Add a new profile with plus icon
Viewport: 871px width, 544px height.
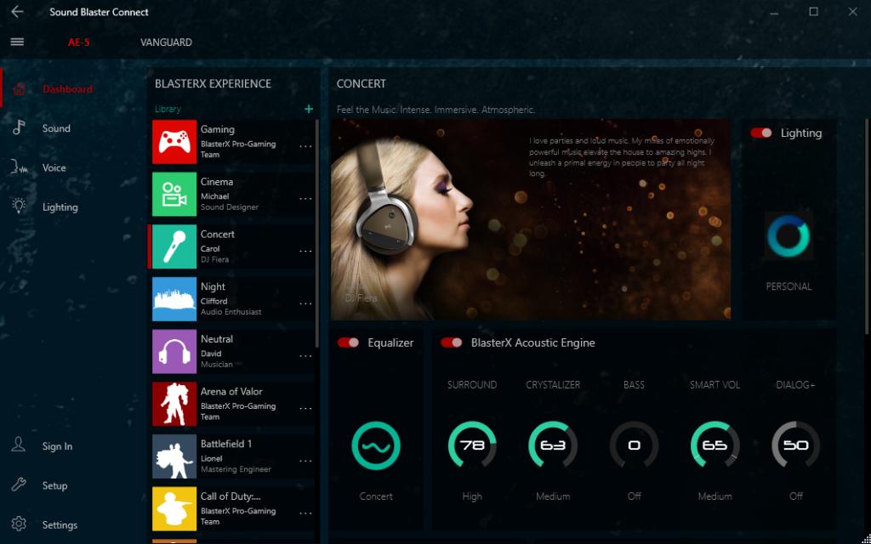point(309,109)
